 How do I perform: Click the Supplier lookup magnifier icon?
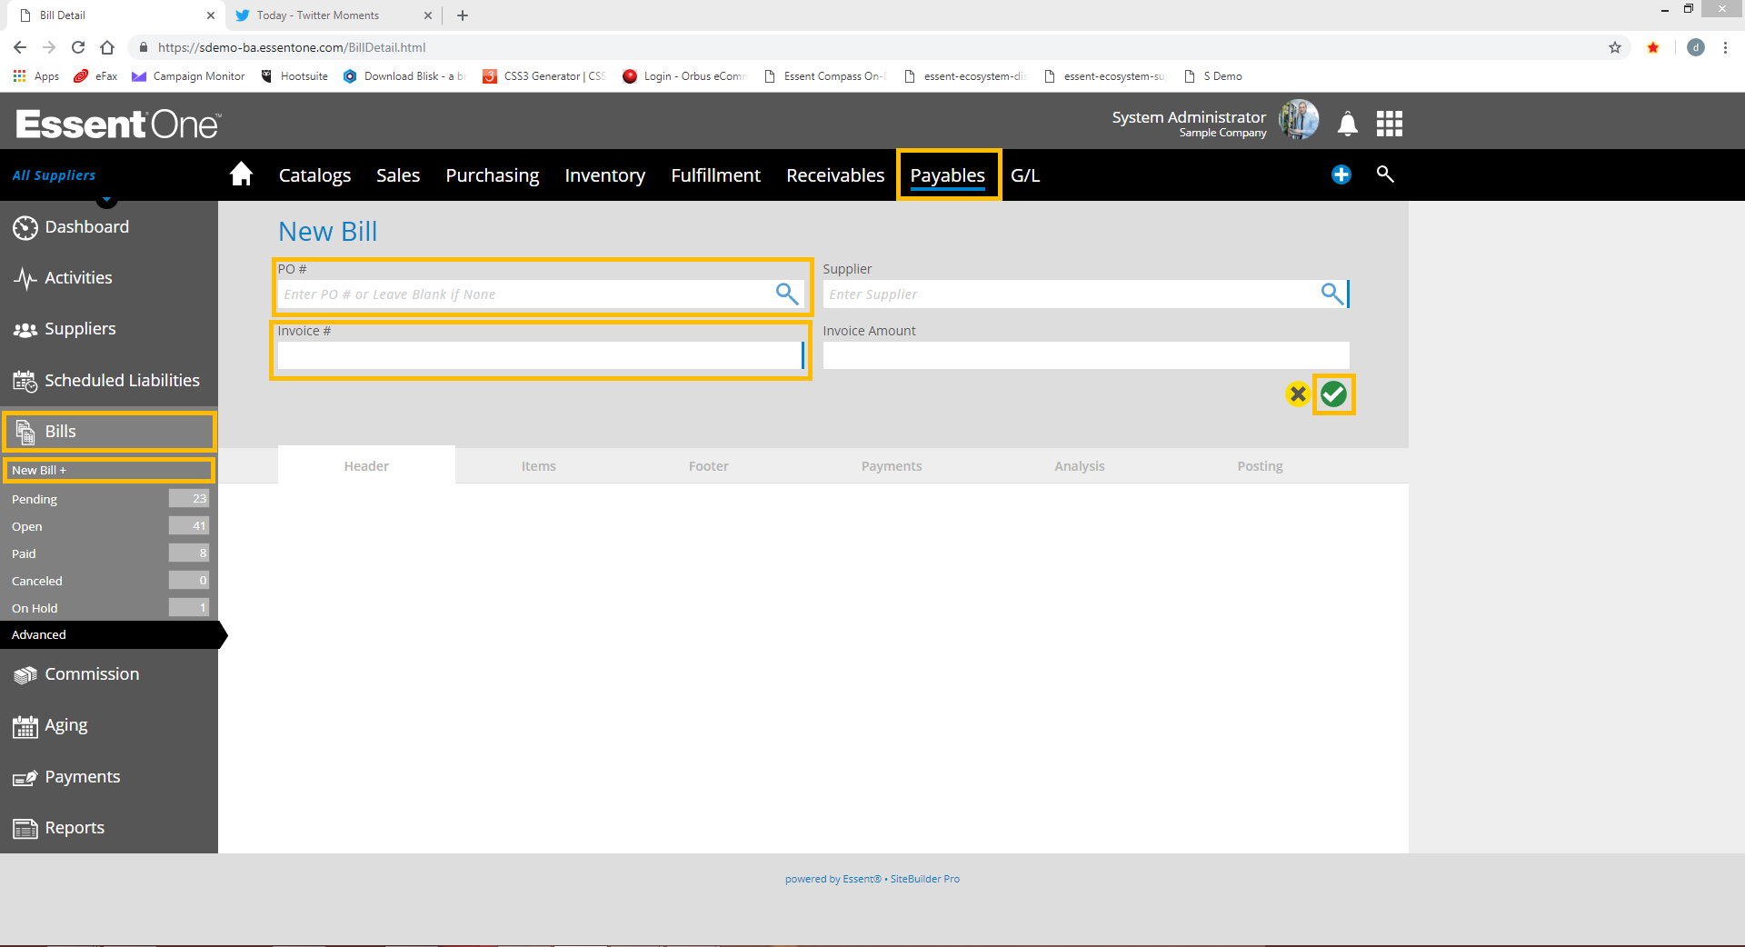[x=1332, y=294]
